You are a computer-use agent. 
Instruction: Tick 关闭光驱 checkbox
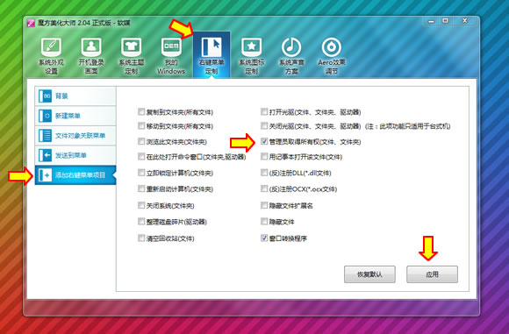(264, 126)
